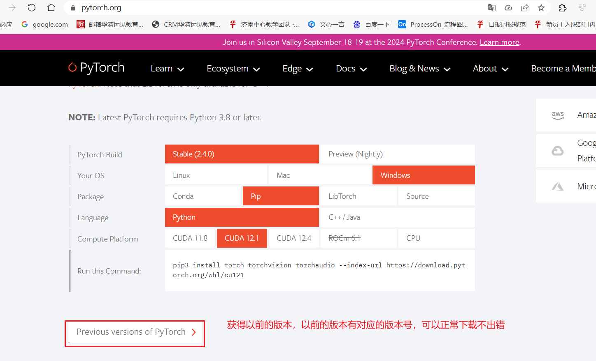This screenshot has height=361, width=596.
Task: Click the lock icon in address bar
Action: click(73, 8)
